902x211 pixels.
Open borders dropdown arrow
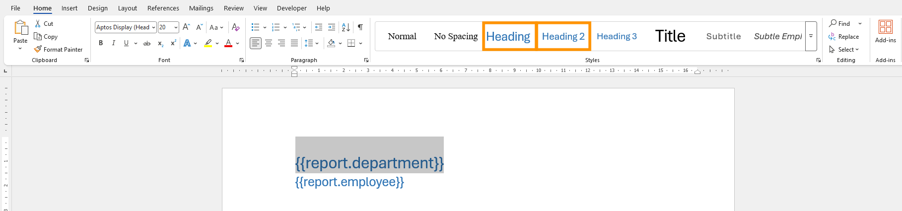[x=361, y=44]
